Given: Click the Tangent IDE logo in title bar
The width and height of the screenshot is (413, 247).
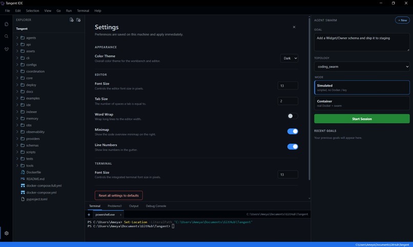Looking at the screenshot, I should (3, 3).
